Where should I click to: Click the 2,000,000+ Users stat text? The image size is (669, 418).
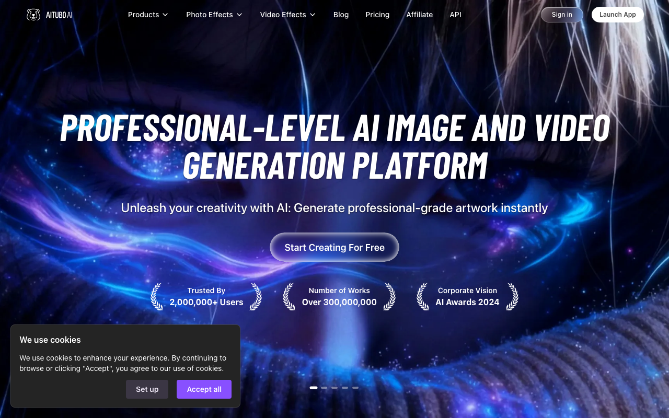[206, 302]
